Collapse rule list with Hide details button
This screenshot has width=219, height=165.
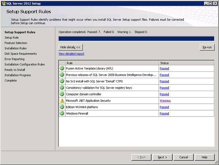tap(71, 47)
